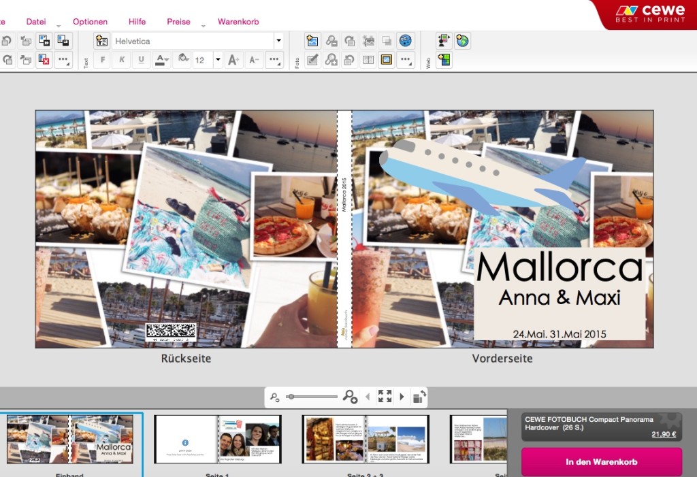Screen dimensions: 697x477
Task: Click the rotate layout view icon
Action: pos(419,397)
